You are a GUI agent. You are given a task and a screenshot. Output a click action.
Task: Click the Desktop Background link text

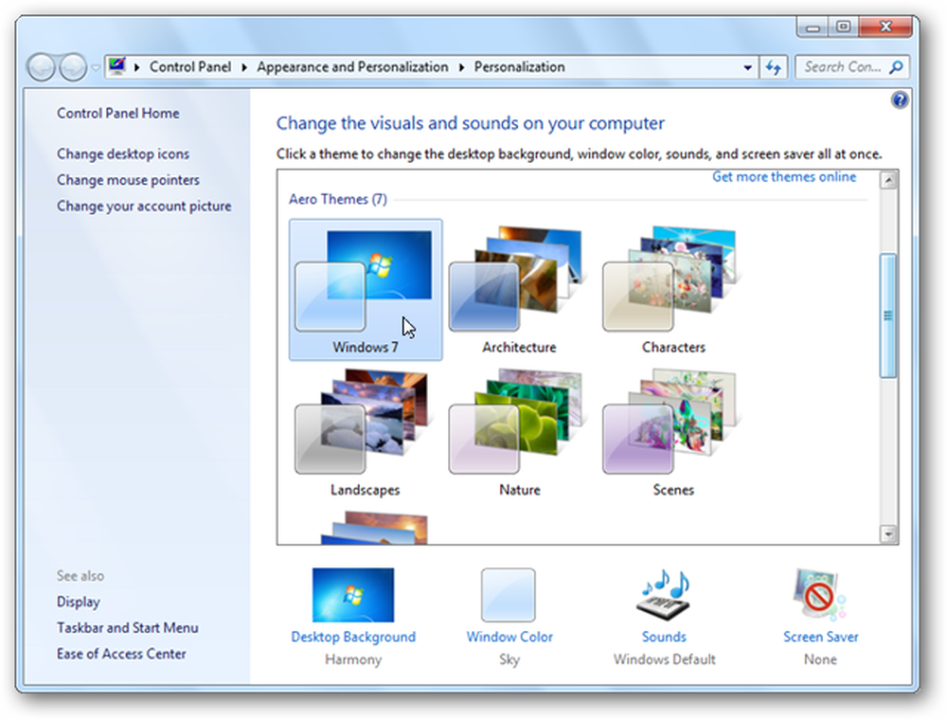coord(353,637)
